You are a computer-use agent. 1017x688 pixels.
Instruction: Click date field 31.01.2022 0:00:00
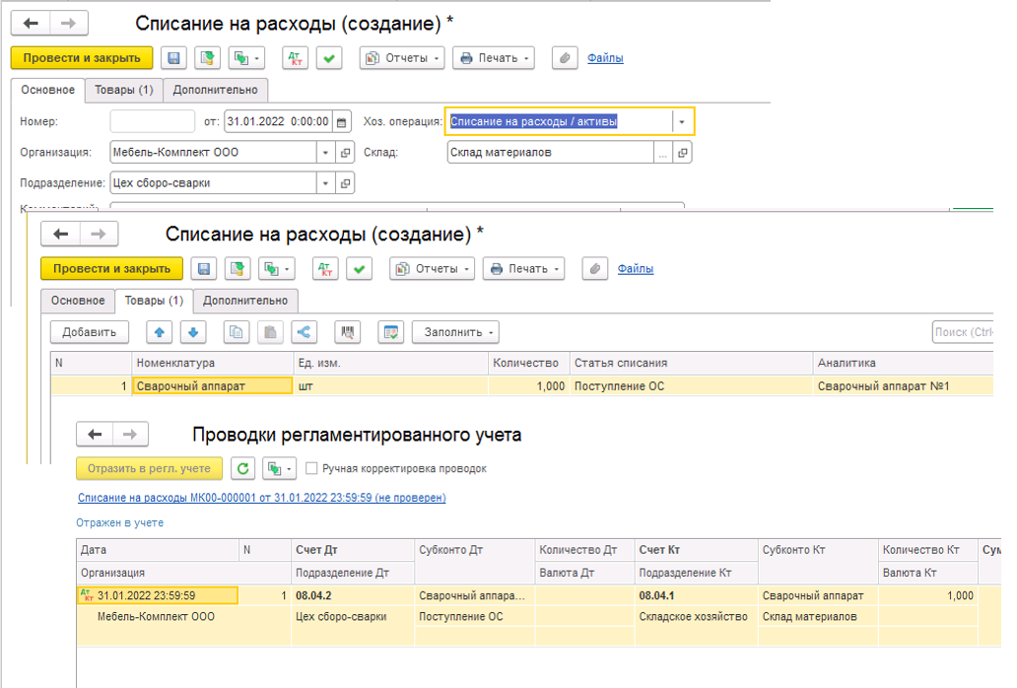tap(278, 121)
